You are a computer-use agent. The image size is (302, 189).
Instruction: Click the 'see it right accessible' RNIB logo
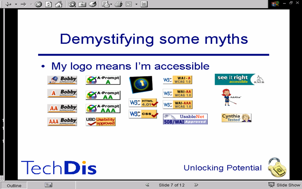[240, 79]
